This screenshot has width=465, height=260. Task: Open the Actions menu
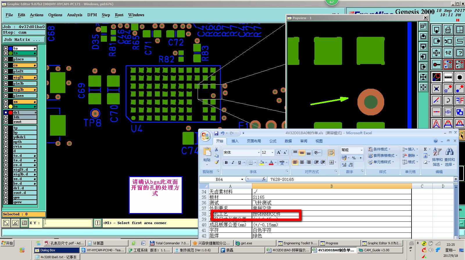click(37, 15)
